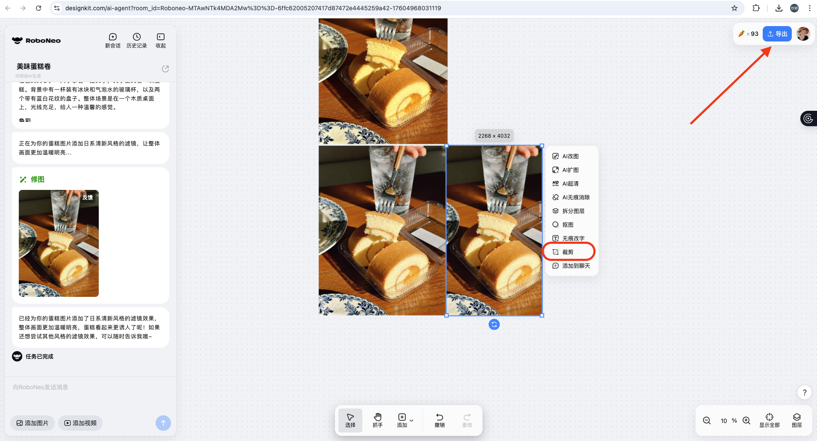817x441 pixels.
Task: Open the history records (历史记录)
Action: pos(136,40)
